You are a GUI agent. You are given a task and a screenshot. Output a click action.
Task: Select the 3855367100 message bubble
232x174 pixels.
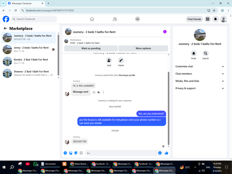pos(79,142)
